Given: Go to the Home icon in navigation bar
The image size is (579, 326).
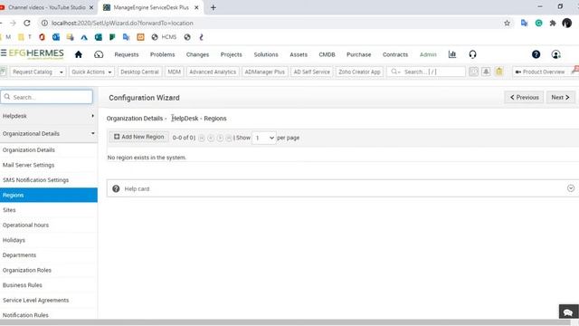Looking at the screenshot, I should click(79, 54).
